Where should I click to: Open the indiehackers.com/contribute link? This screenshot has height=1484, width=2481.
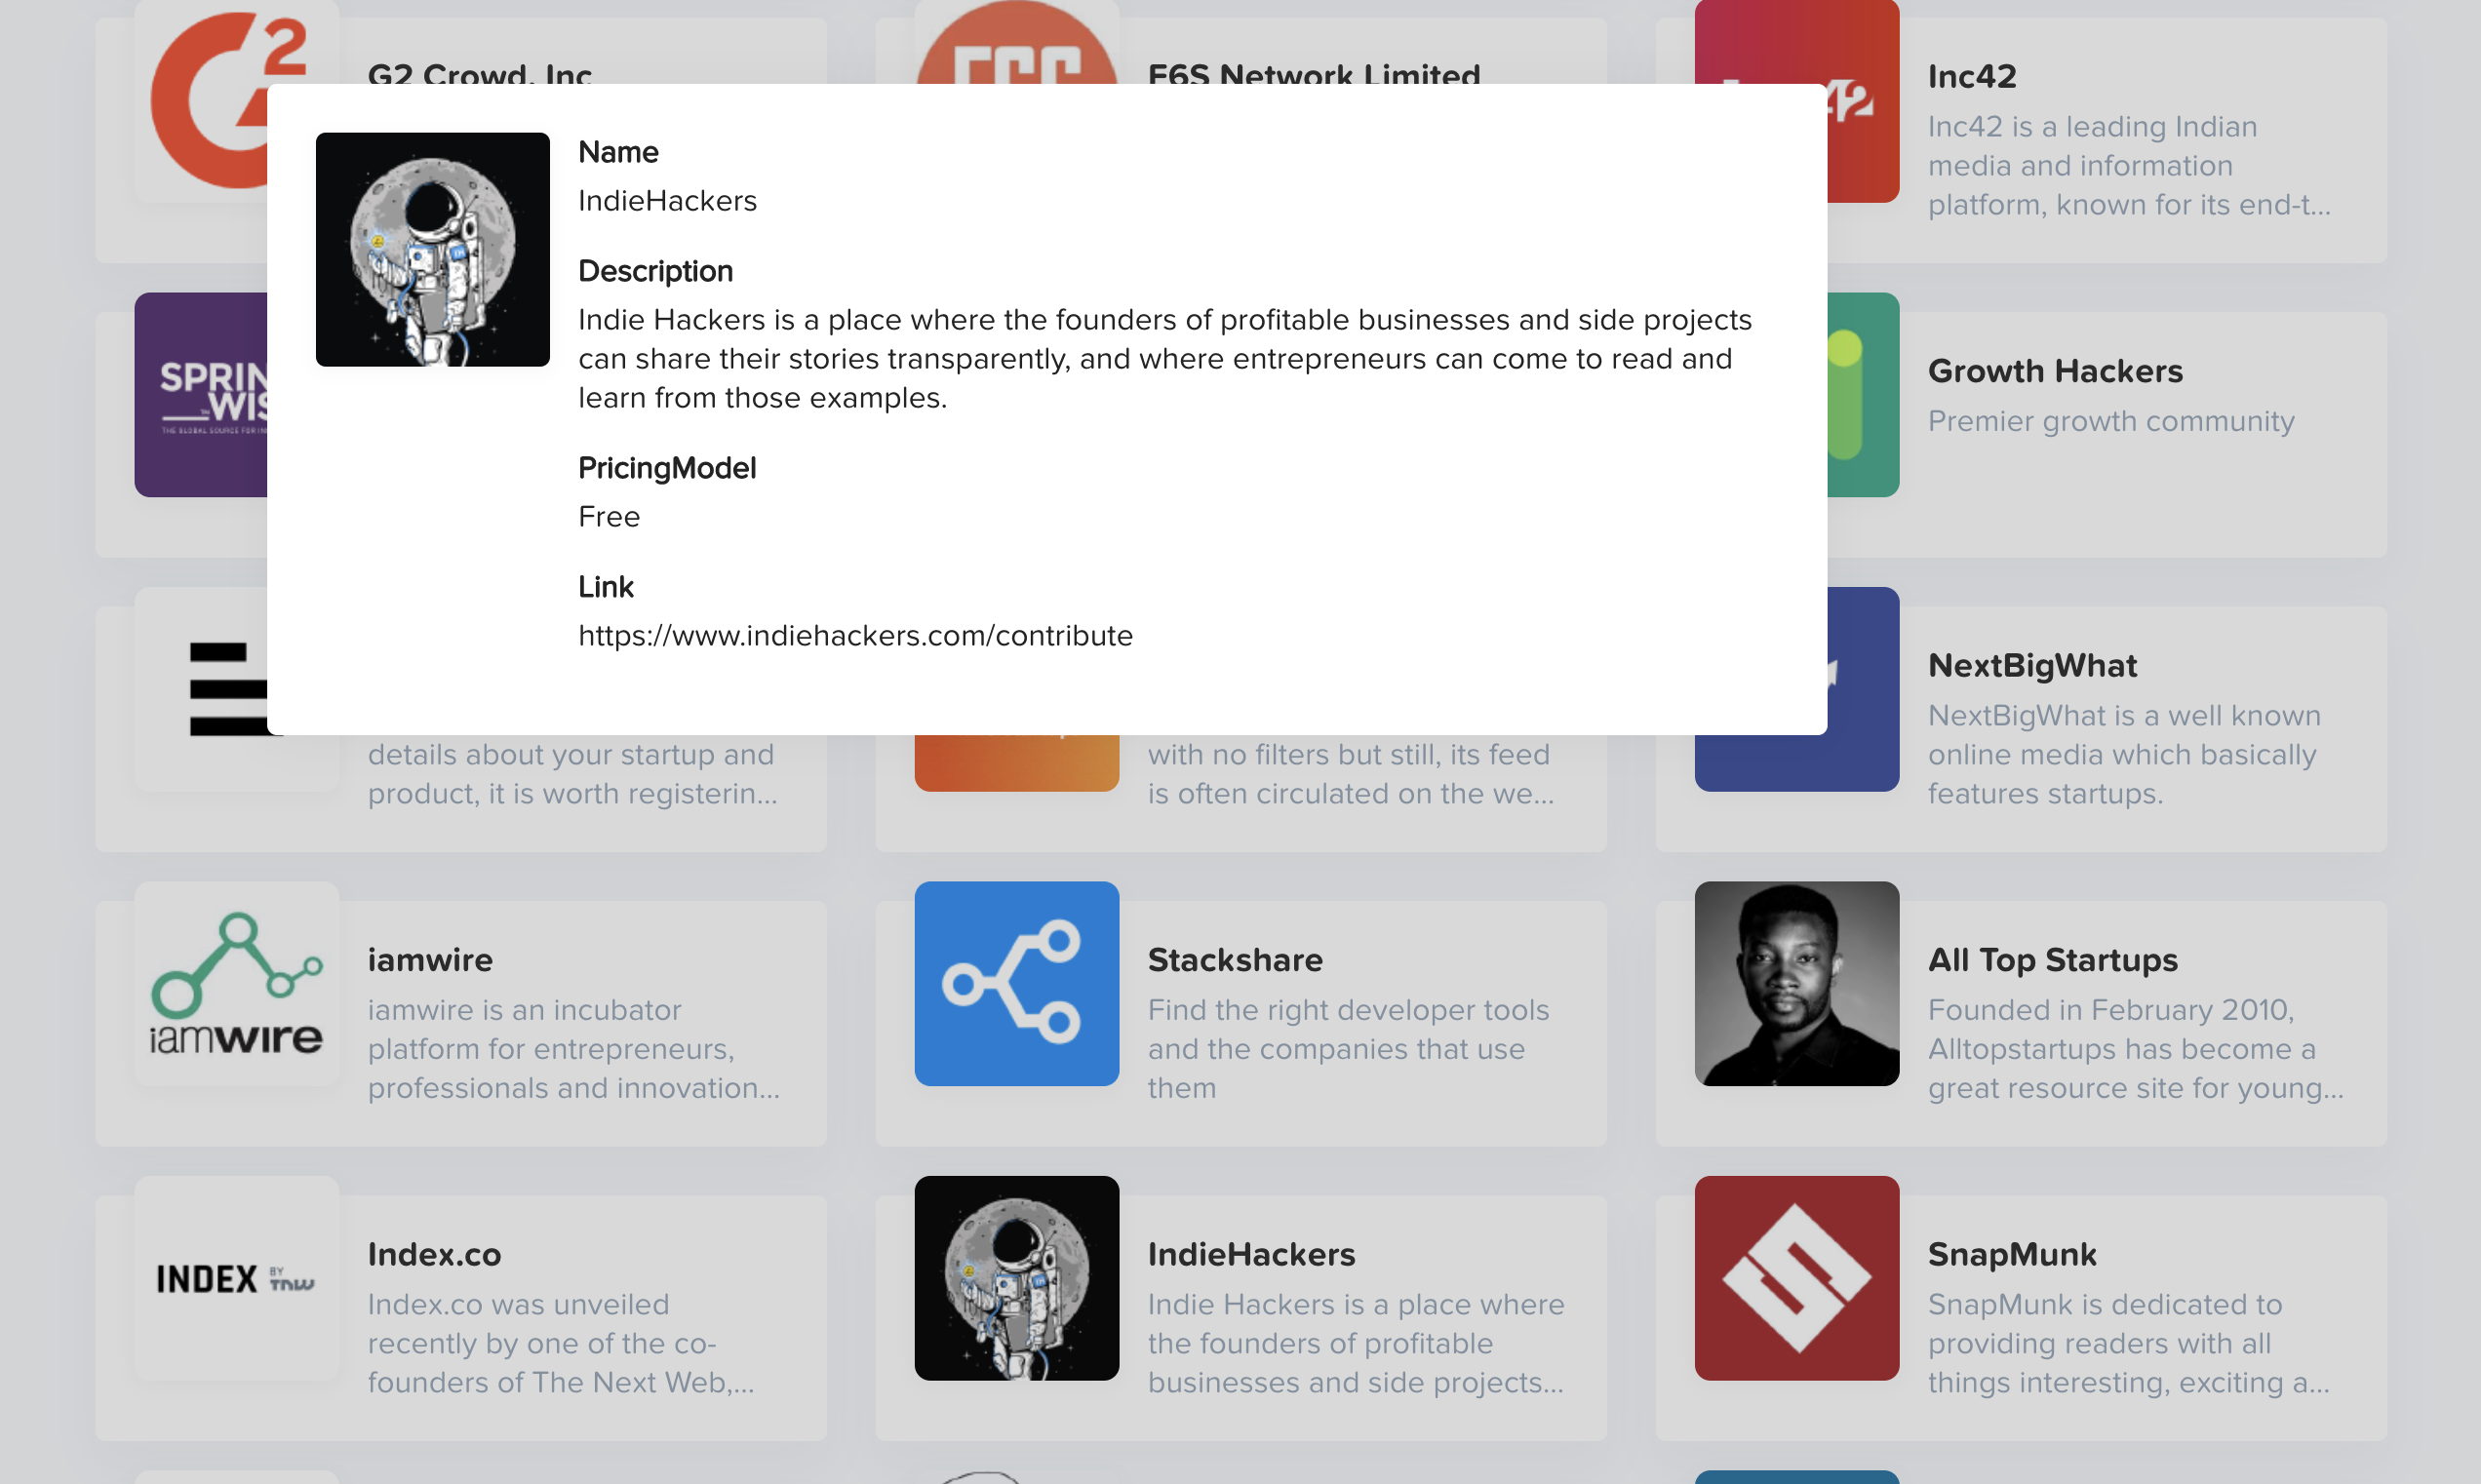click(x=855, y=635)
